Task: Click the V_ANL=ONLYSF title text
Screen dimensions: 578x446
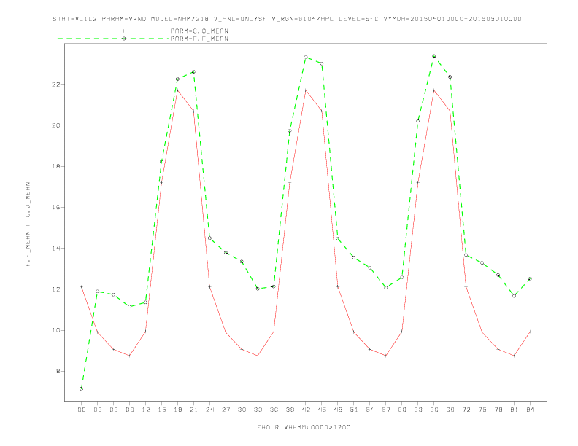Action: (x=240, y=19)
